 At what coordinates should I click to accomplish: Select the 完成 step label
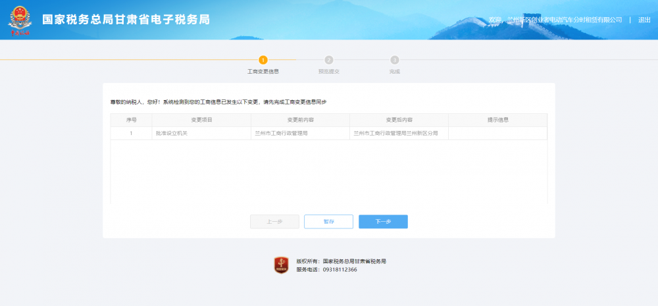click(395, 71)
